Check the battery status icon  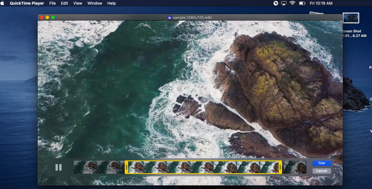click(x=302, y=3)
